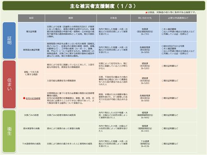Click the 浸水家屋等の消毒 row name
Screen dimensions: 207x155
tap(31, 129)
